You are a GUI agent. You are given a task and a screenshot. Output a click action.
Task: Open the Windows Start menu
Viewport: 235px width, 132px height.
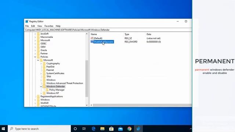[3, 129]
